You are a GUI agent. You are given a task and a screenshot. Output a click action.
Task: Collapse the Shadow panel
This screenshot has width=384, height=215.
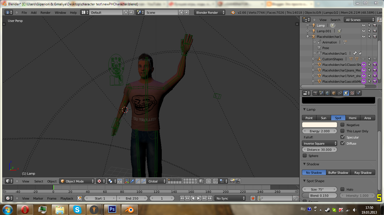click(305, 164)
